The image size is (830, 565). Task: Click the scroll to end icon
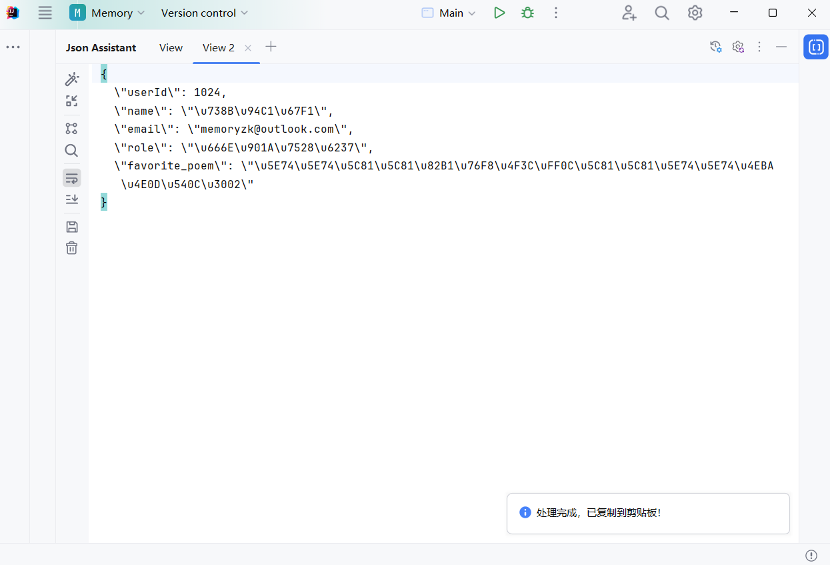pyautogui.click(x=71, y=199)
